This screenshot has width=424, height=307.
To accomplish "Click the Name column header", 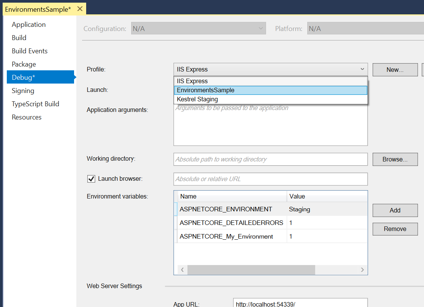I will tap(232, 196).
